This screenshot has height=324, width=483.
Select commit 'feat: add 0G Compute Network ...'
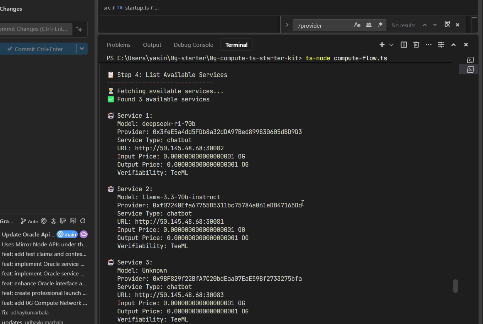pos(45,303)
